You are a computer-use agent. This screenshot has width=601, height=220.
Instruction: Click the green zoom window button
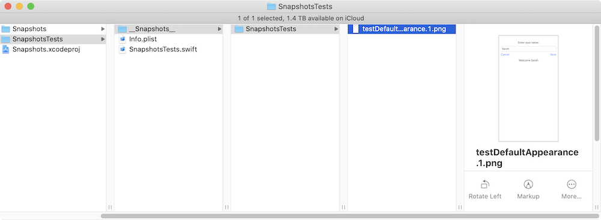coord(31,6)
